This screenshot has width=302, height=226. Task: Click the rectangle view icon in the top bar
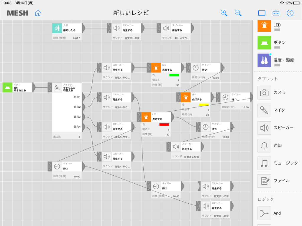point(262,13)
